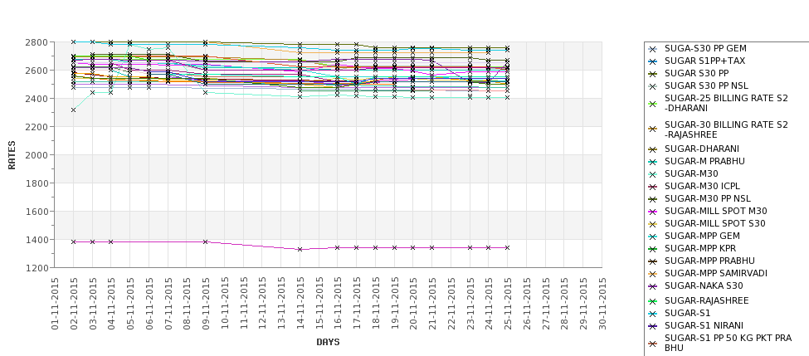This screenshot has height=356, width=809.
Task: Click the 09-11-2015 date label
Action: (x=205, y=304)
